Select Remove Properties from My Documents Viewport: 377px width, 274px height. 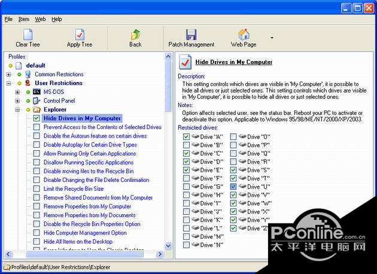pos(89,215)
